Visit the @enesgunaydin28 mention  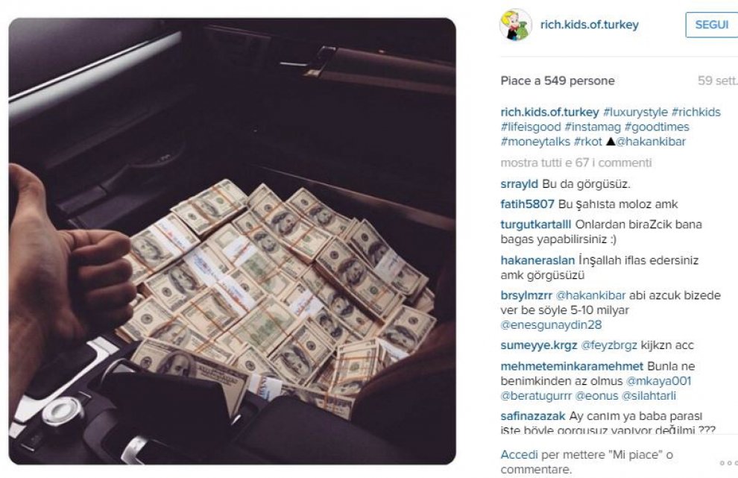coord(551,324)
